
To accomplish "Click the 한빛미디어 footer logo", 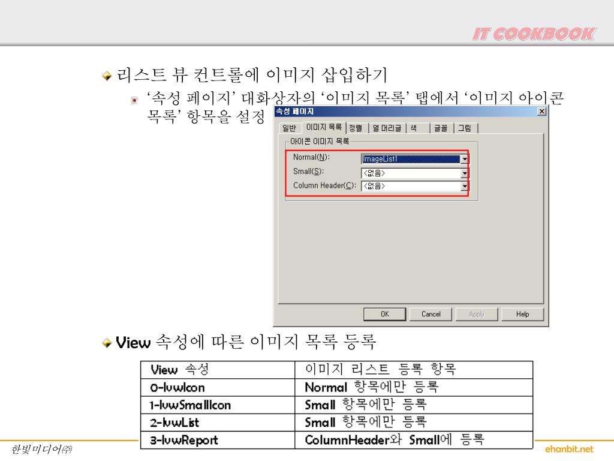I will 41,449.
